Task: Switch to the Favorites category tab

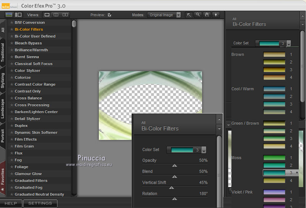Action: coord(3,179)
